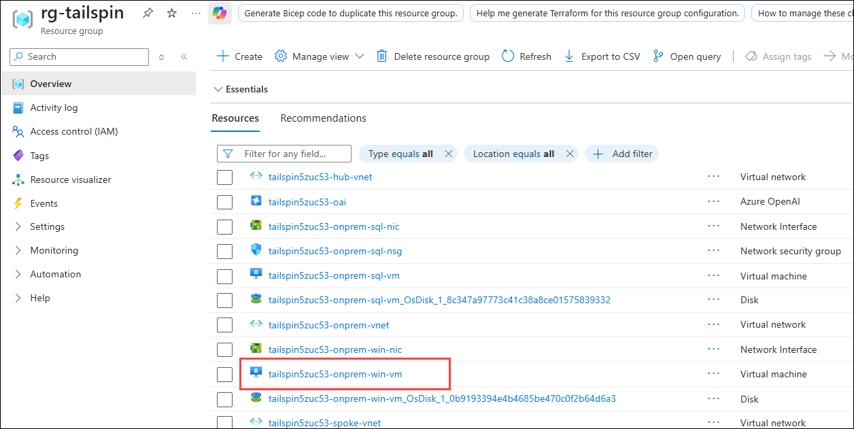Open the Tags menu item
Screen dimensions: 854x429
pyautogui.click(x=39, y=155)
